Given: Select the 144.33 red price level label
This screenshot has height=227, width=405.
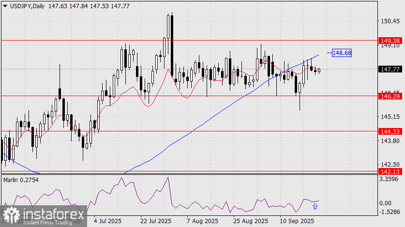Looking at the screenshot, I should 390,131.
